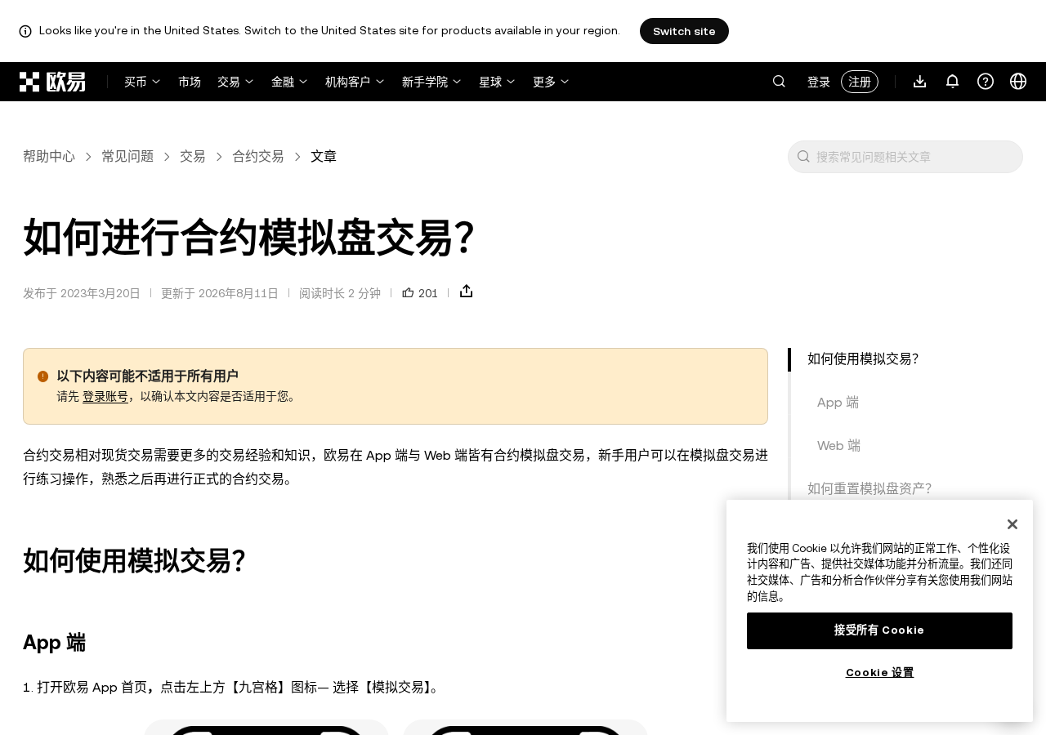1046x735 pixels.
Task: Click the 搜索常见问题相关文章 search field
Action: coord(905,157)
